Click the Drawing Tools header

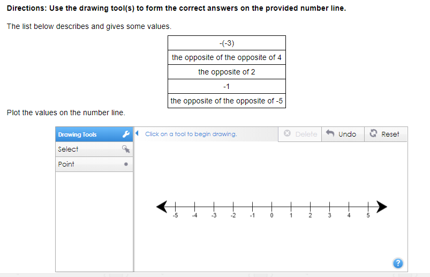[94, 134]
